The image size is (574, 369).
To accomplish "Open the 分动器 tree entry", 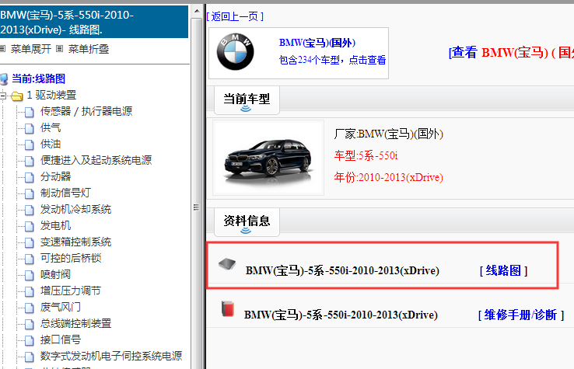I will click(x=55, y=176).
